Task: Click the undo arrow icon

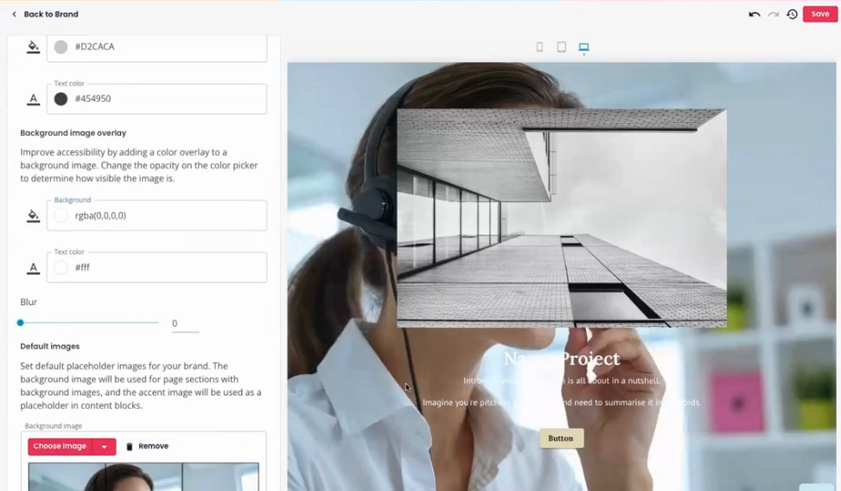Action: 754,15
